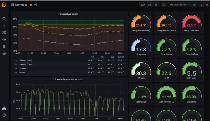Open the user profile avatar
210x121 pixels.
pos(4,108)
